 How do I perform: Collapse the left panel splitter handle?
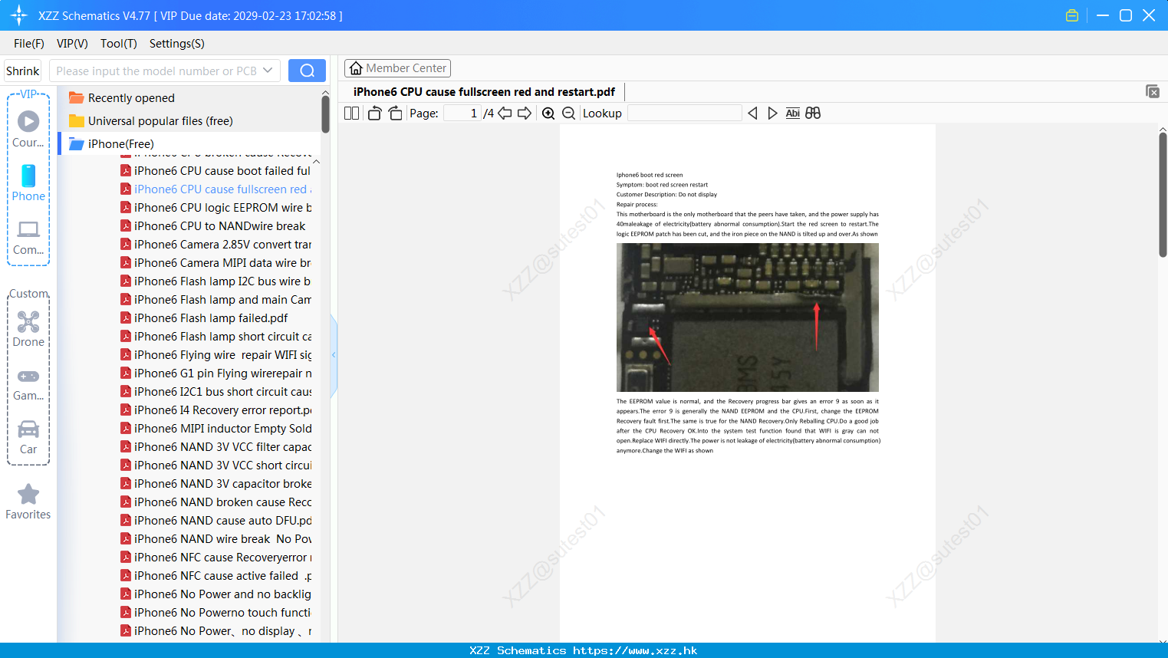point(334,355)
